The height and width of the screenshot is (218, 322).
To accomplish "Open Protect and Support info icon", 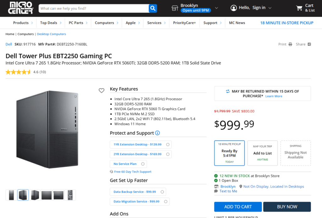I will coord(158,133).
